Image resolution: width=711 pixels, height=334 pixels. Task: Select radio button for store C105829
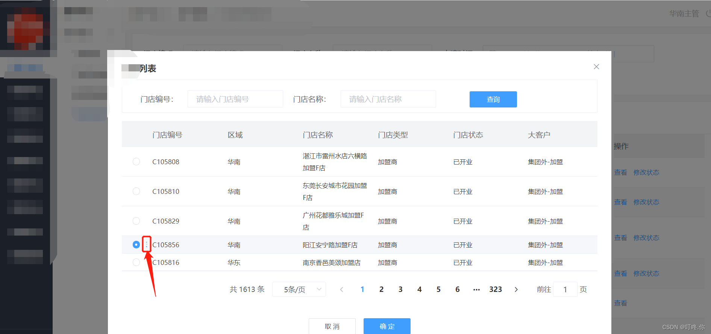[136, 221]
